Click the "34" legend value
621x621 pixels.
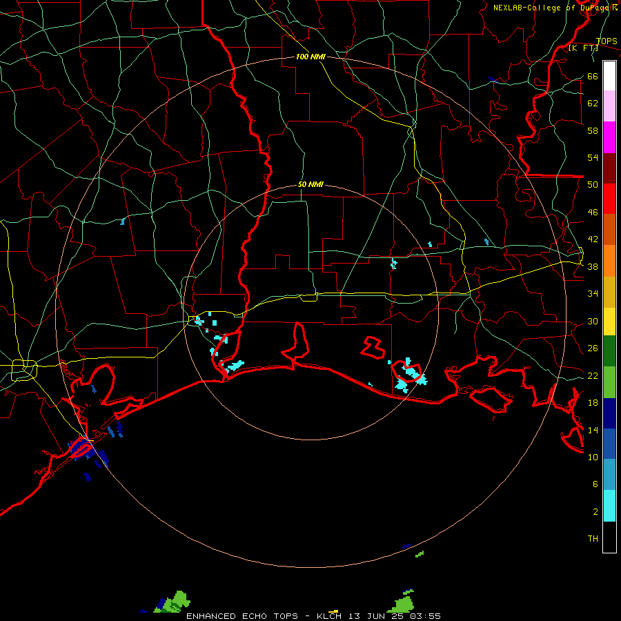[593, 294]
